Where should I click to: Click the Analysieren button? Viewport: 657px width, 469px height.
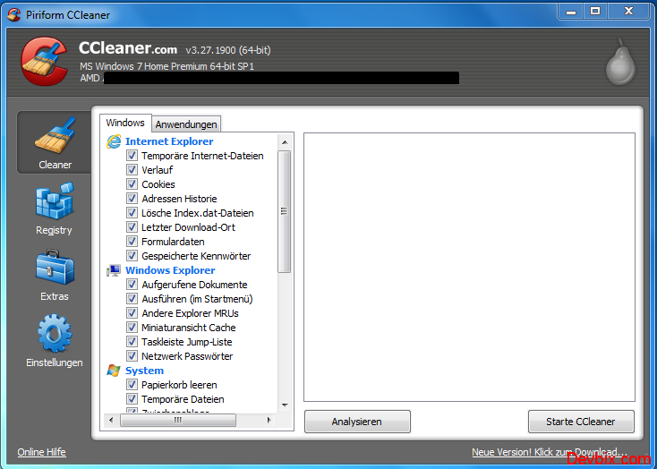coord(357,422)
